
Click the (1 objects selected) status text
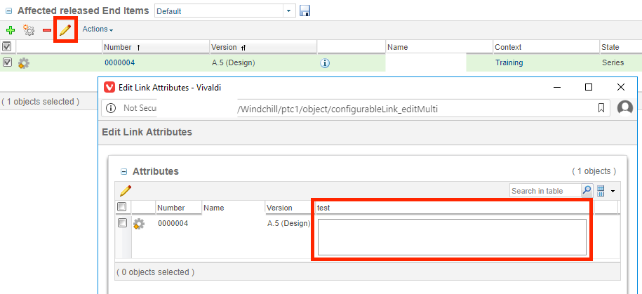coord(40,102)
